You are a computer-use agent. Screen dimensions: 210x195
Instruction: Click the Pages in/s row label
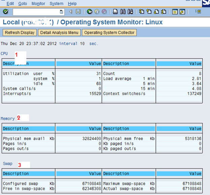pyautogui.click(x=14, y=144)
